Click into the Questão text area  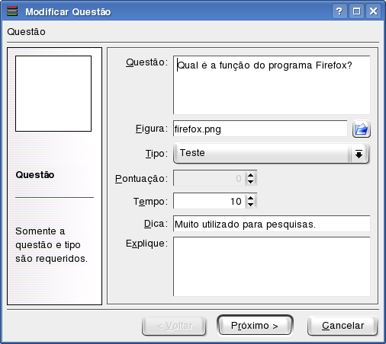coord(272,85)
